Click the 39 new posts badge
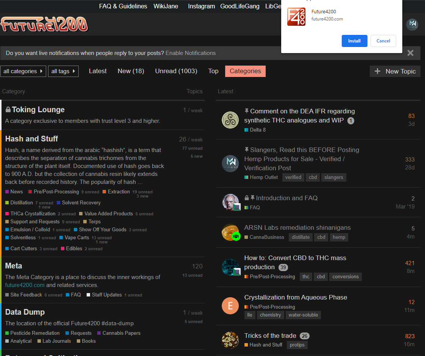The width and height of the screenshot is (425, 356). 283,267
